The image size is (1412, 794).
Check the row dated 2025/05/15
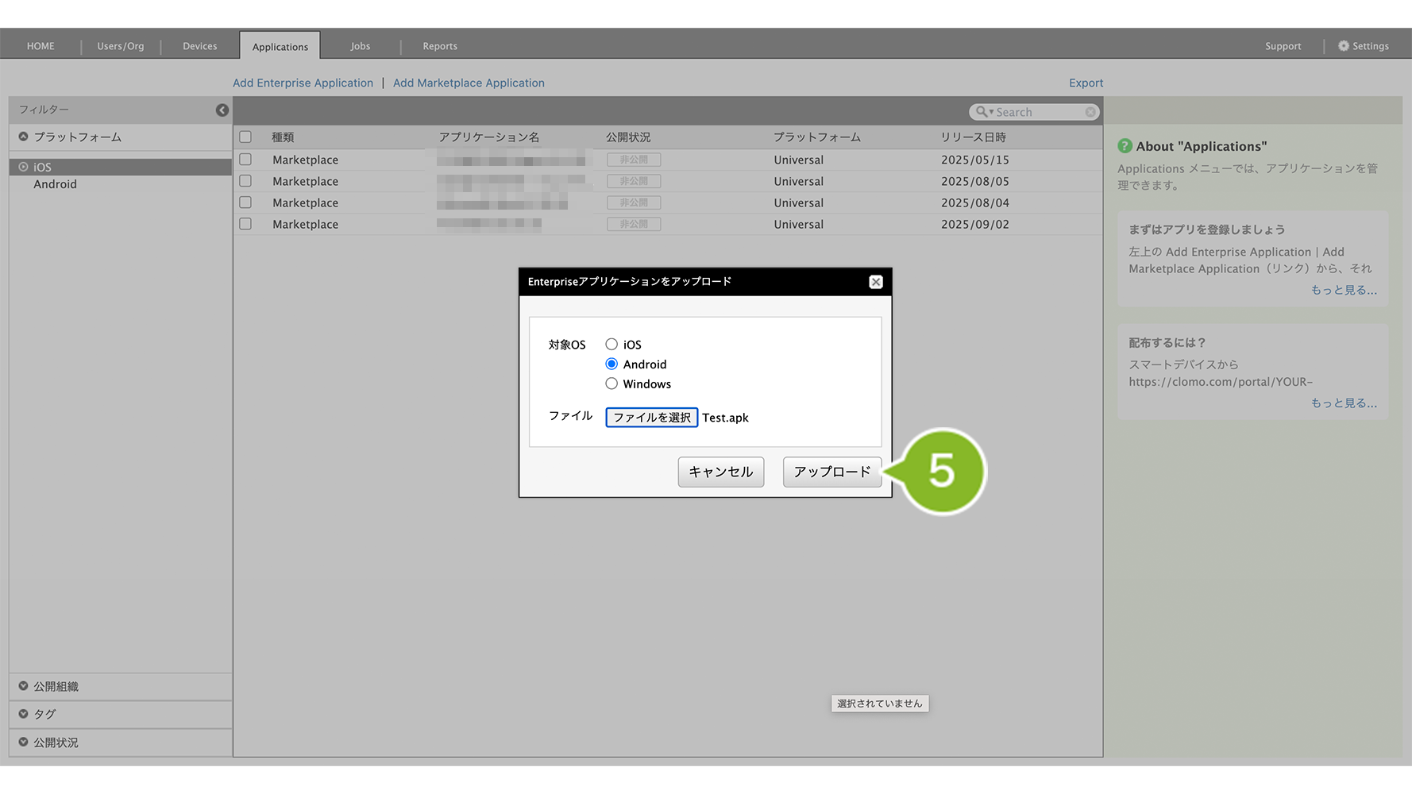coord(245,160)
